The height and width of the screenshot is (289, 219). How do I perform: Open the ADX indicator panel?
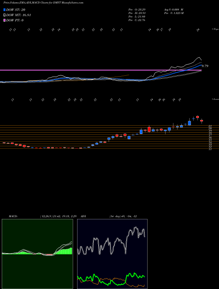tap(112, 254)
